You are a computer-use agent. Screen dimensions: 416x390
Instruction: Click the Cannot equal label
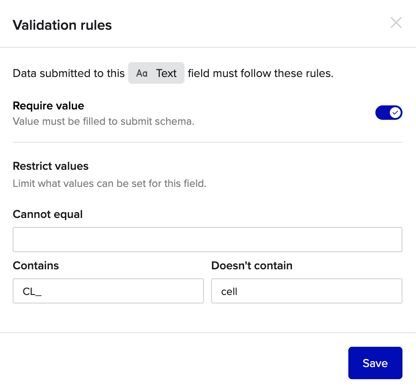[47, 214]
